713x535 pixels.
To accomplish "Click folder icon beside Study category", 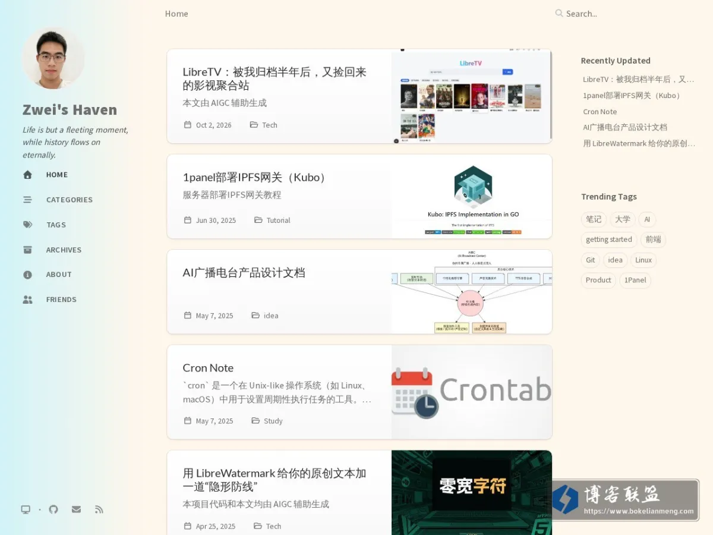I will tap(255, 421).
